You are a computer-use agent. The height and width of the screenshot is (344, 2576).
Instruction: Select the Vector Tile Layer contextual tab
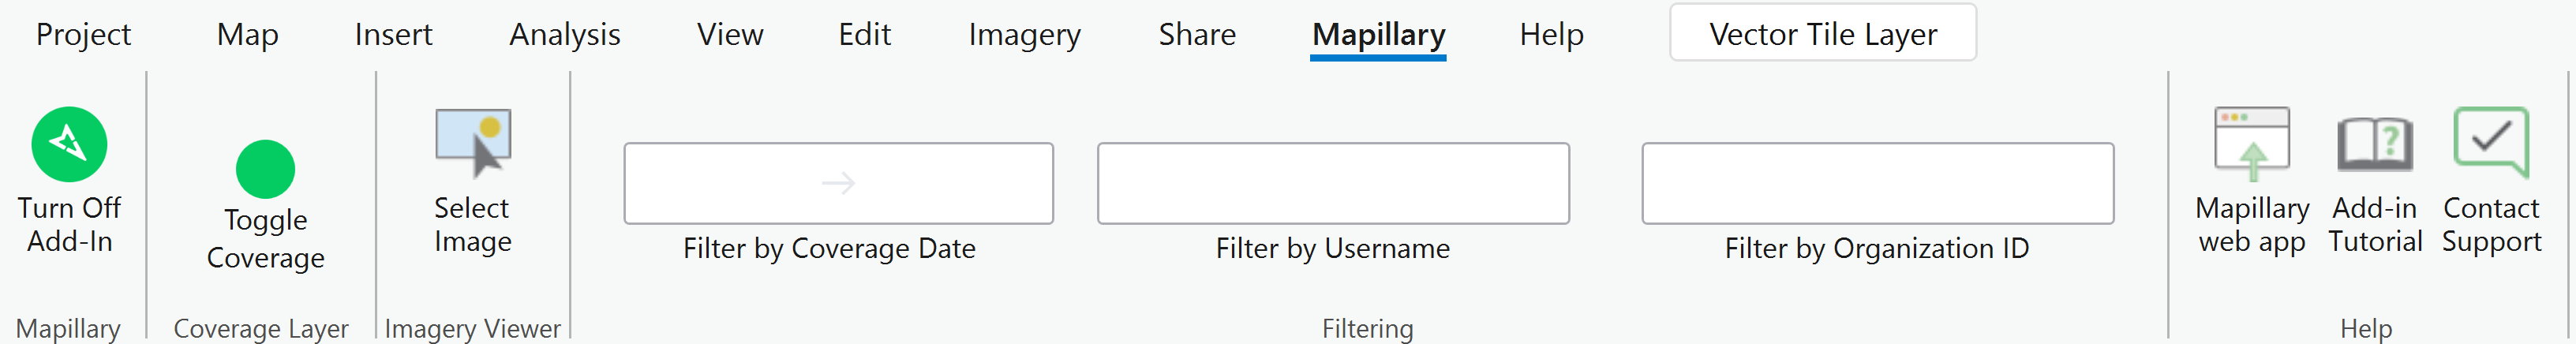(x=1822, y=35)
